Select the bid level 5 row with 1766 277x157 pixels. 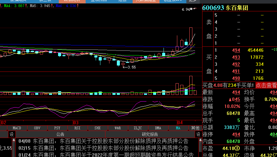click(239, 78)
